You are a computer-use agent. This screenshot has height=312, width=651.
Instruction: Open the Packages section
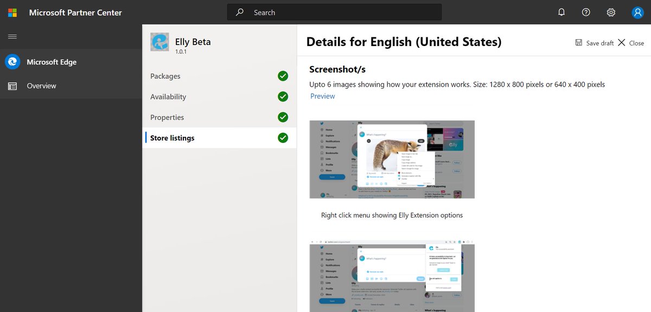(x=219, y=76)
